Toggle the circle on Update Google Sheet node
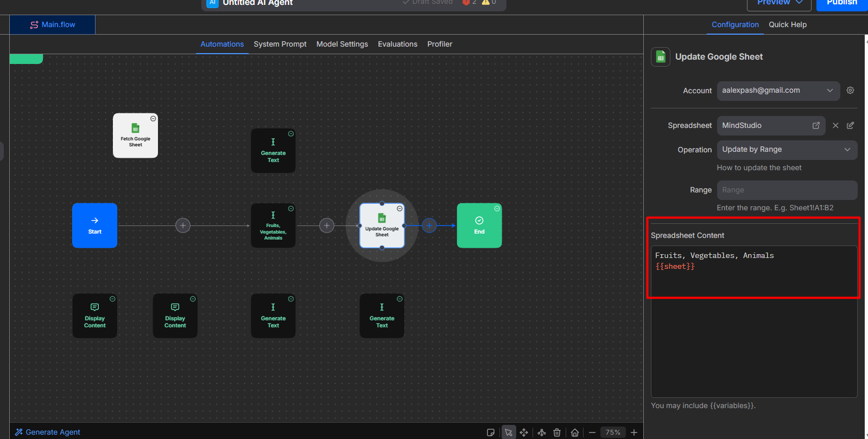This screenshot has height=439, width=868. pos(400,209)
